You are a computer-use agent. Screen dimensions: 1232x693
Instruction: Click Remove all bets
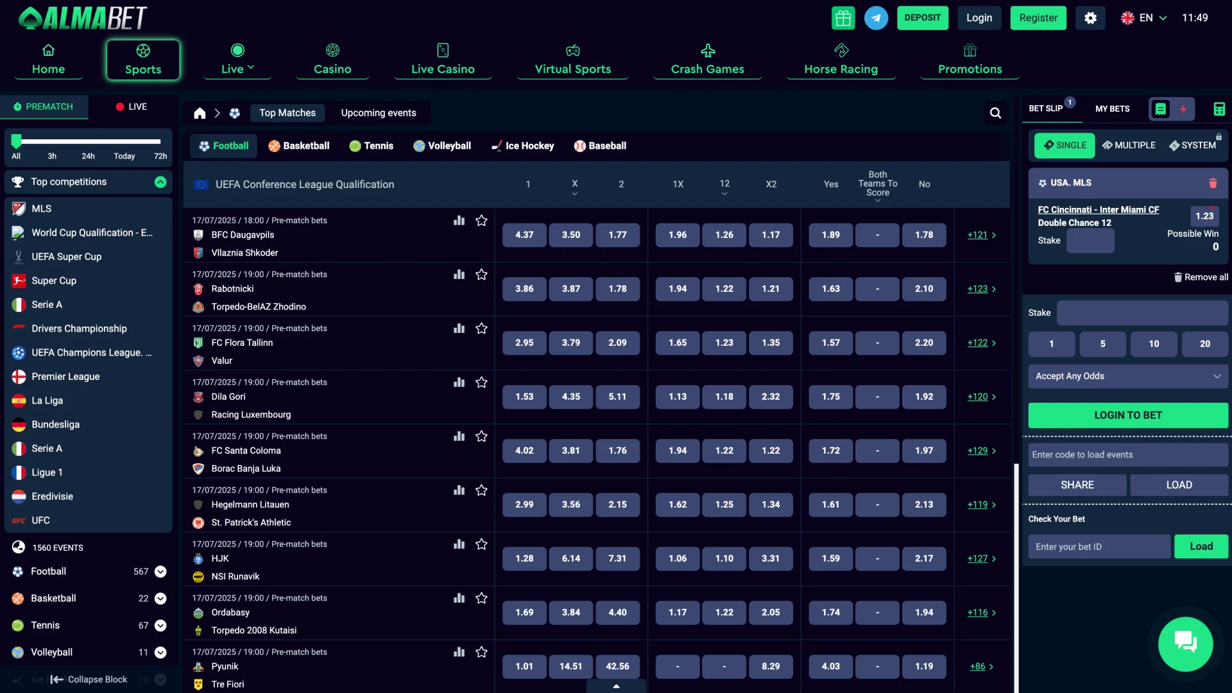coord(1201,277)
